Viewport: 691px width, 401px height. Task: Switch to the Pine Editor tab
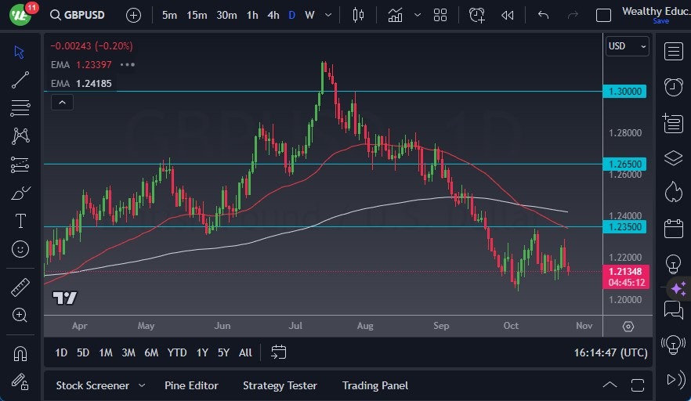(x=191, y=385)
